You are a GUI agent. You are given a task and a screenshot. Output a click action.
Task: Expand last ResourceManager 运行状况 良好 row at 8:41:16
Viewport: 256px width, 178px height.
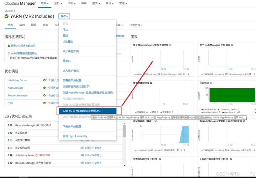(9, 163)
